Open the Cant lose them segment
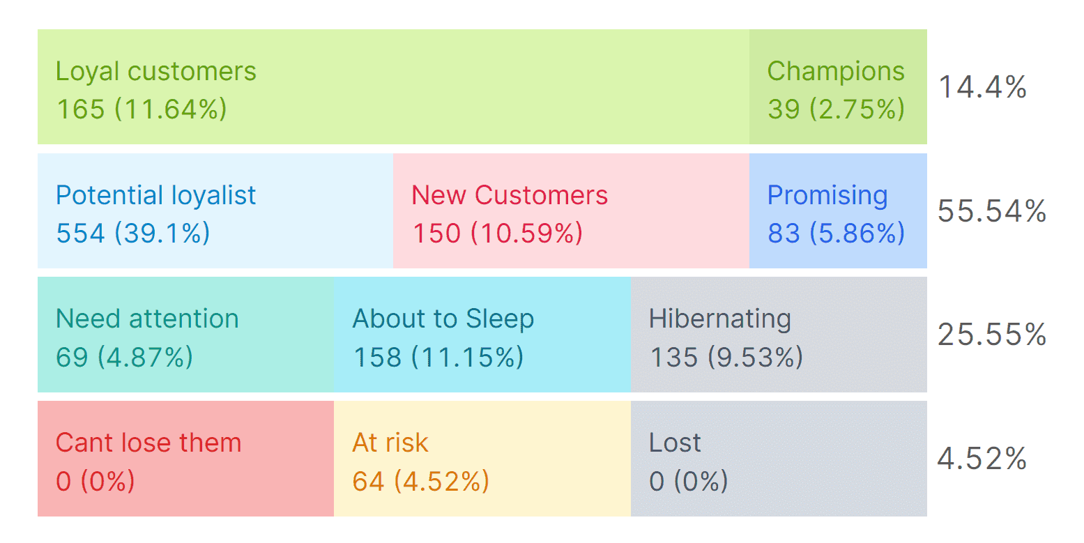 (185, 459)
